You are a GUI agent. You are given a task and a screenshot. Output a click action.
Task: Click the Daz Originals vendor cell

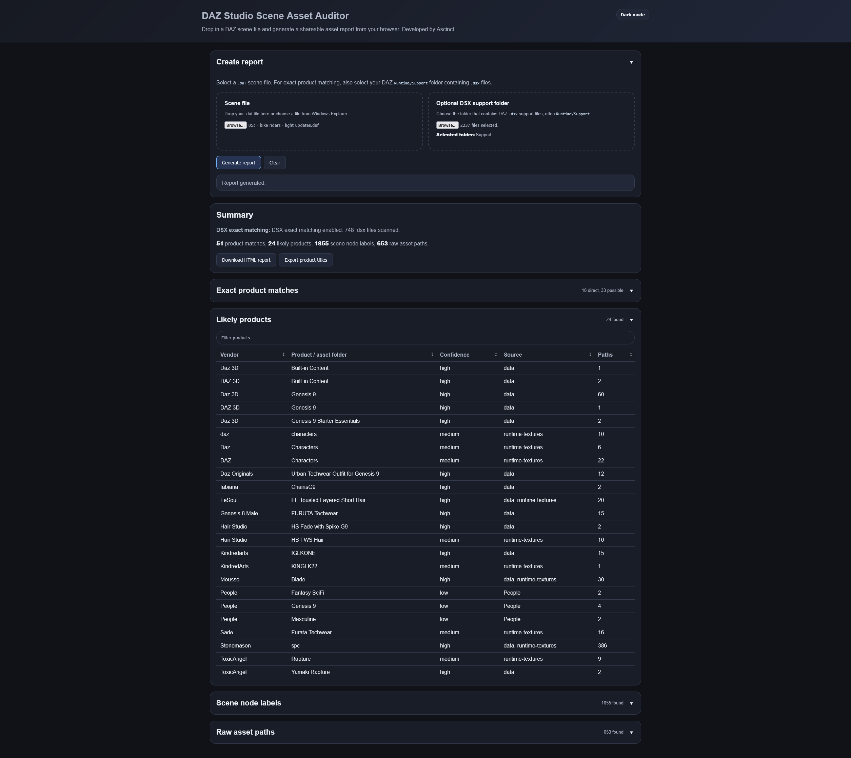click(x=237, y=474)
